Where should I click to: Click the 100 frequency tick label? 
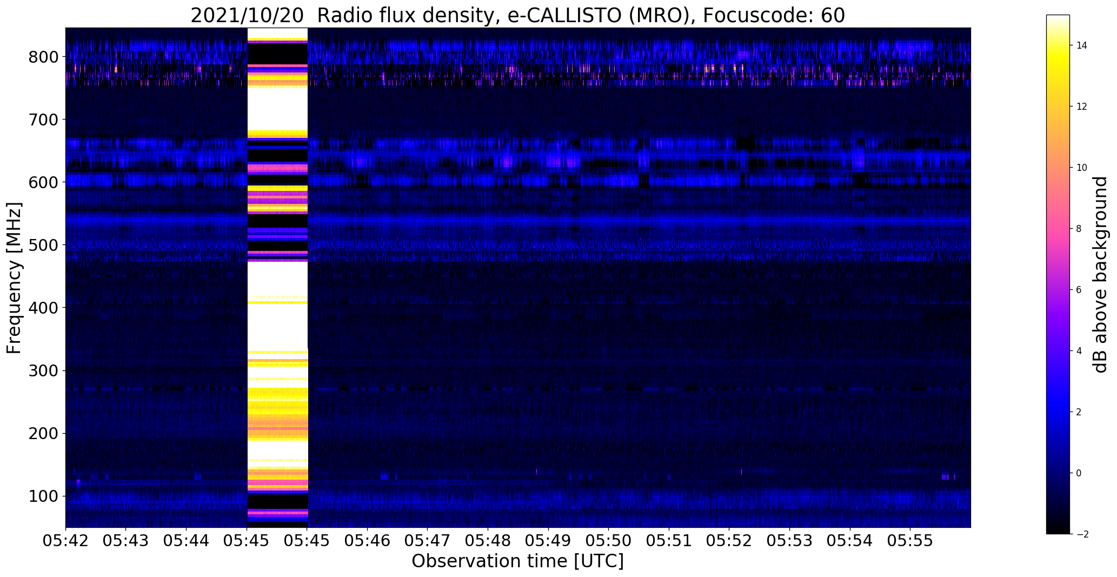coord(44,496)
